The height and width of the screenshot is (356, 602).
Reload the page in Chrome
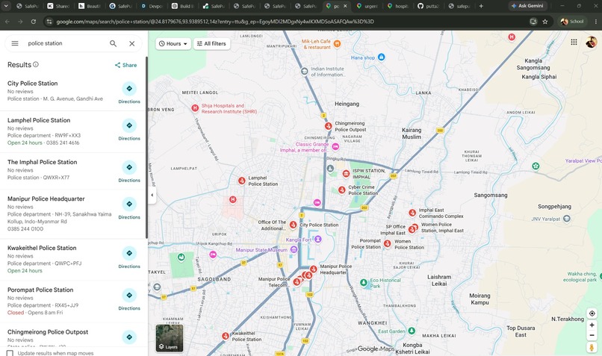click(34, 22)
